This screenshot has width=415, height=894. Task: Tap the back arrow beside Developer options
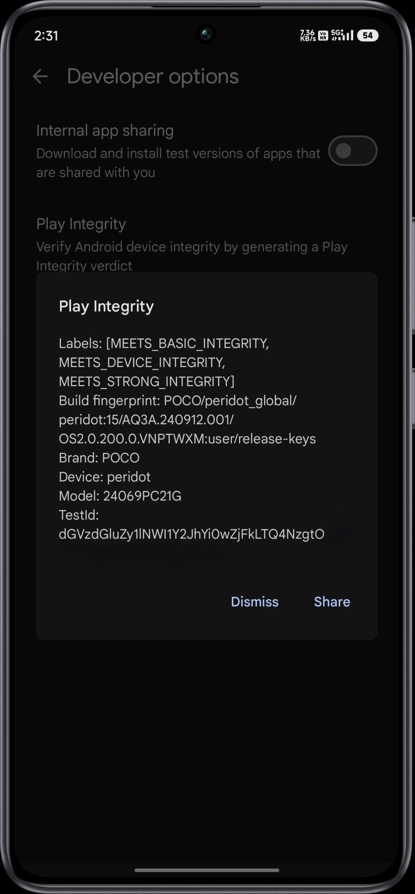click(40, 76)
